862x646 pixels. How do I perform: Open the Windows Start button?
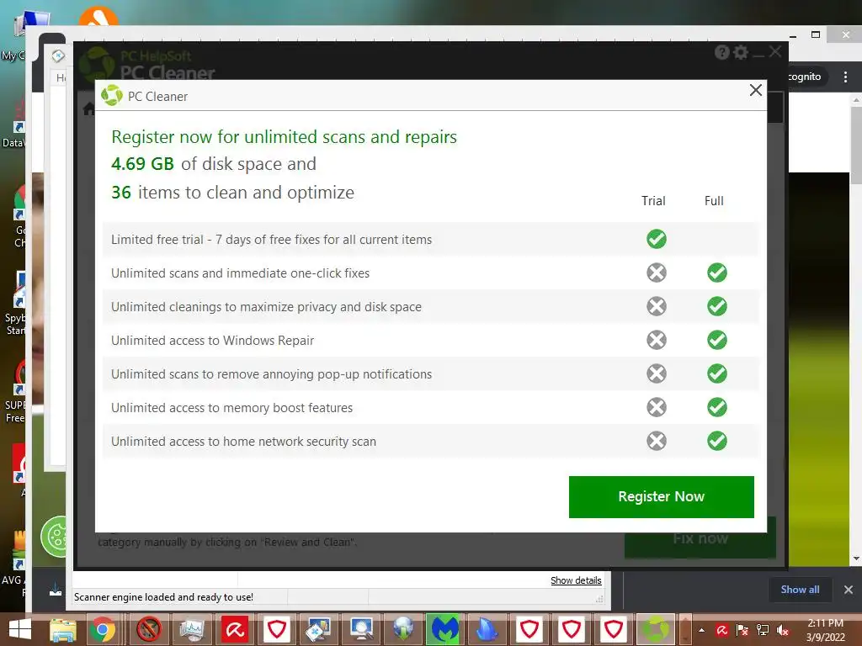point(20,629)
